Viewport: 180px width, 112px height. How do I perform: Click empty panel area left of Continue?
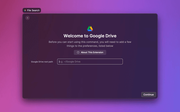[x=112, y=94]
